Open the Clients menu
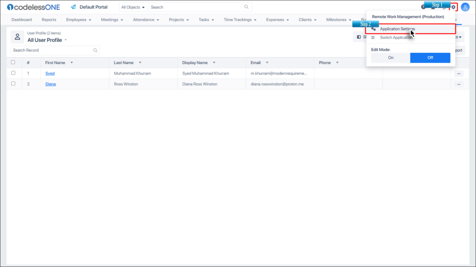This screenshot has width=476, height=267. point(308,19)
